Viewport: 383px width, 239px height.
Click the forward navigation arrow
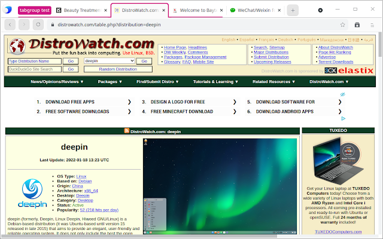(x=24, y=24)
